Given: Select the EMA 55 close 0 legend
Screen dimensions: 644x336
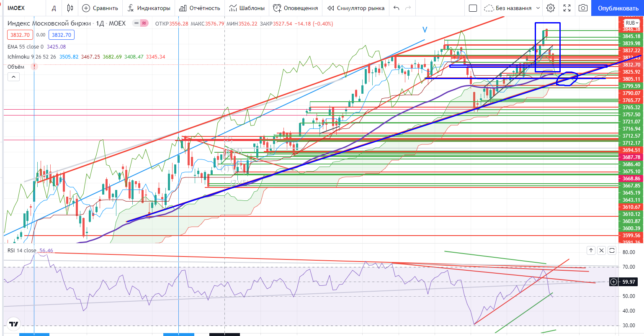Looking at the screenshot, I should click(26, 47).
